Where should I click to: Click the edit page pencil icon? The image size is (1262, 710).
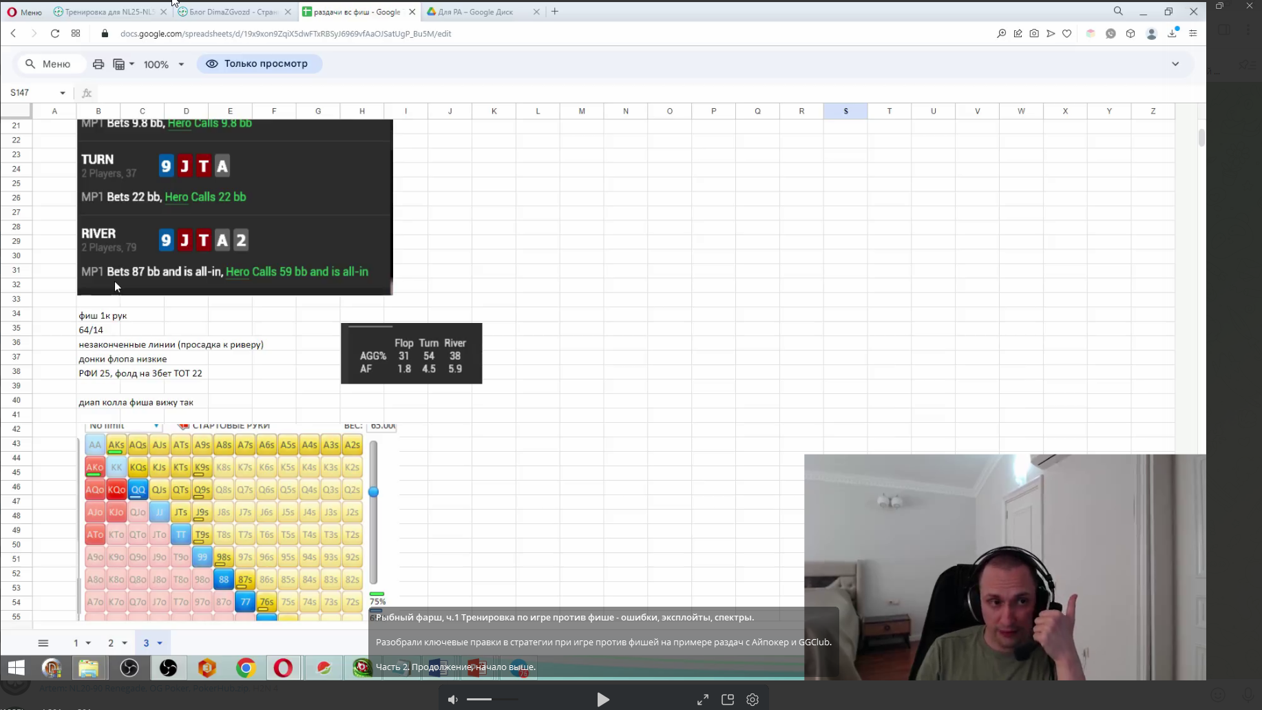click(1018, 33)
